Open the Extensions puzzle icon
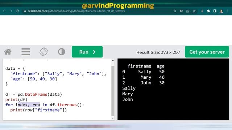The height and width of the screenshot is (130, 232). point(208,11)
